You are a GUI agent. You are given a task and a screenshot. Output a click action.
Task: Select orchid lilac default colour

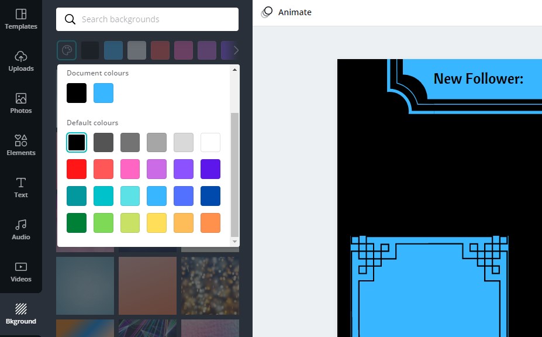tap(157, 169)
